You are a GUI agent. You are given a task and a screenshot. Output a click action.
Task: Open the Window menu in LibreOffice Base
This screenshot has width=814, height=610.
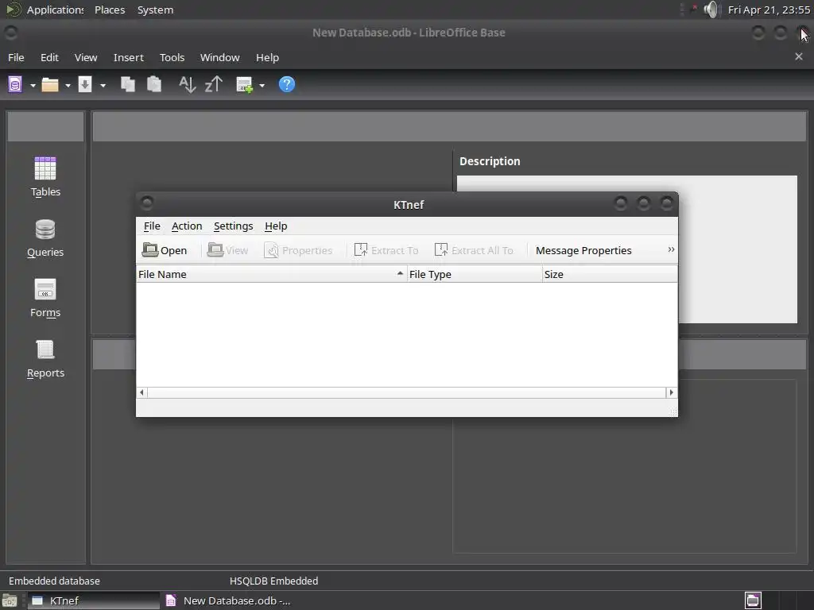click(219, 57)
